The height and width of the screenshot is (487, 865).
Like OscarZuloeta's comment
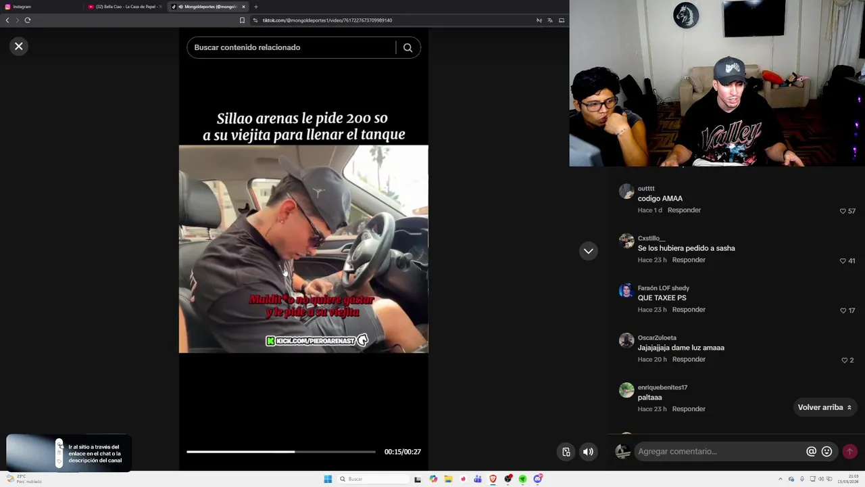coord(844,361)
